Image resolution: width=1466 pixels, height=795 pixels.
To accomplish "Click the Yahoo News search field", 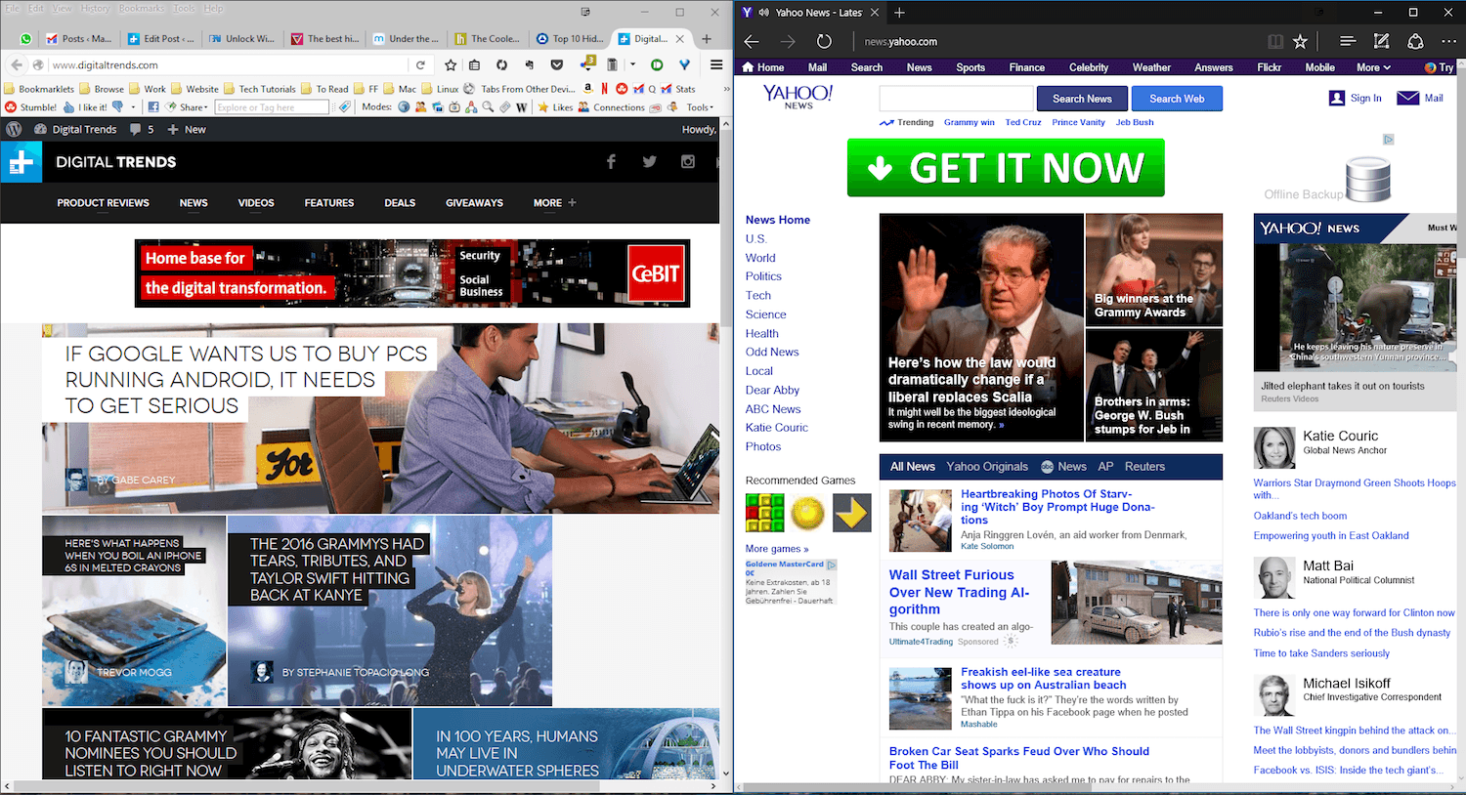I will pos(956,99).
